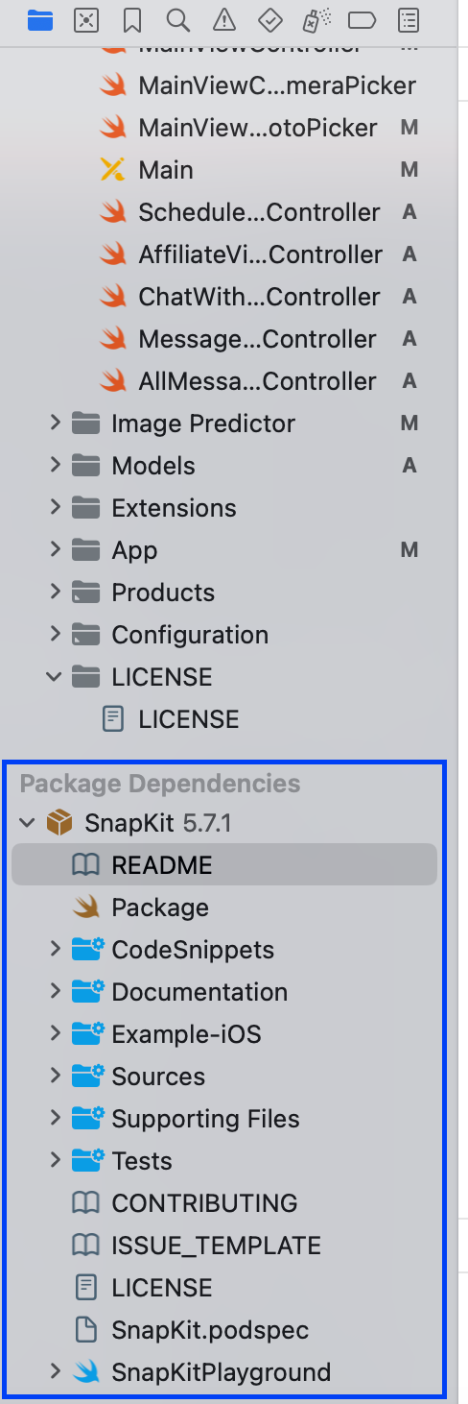Open the Project navigator folder icon

point(39,19)
